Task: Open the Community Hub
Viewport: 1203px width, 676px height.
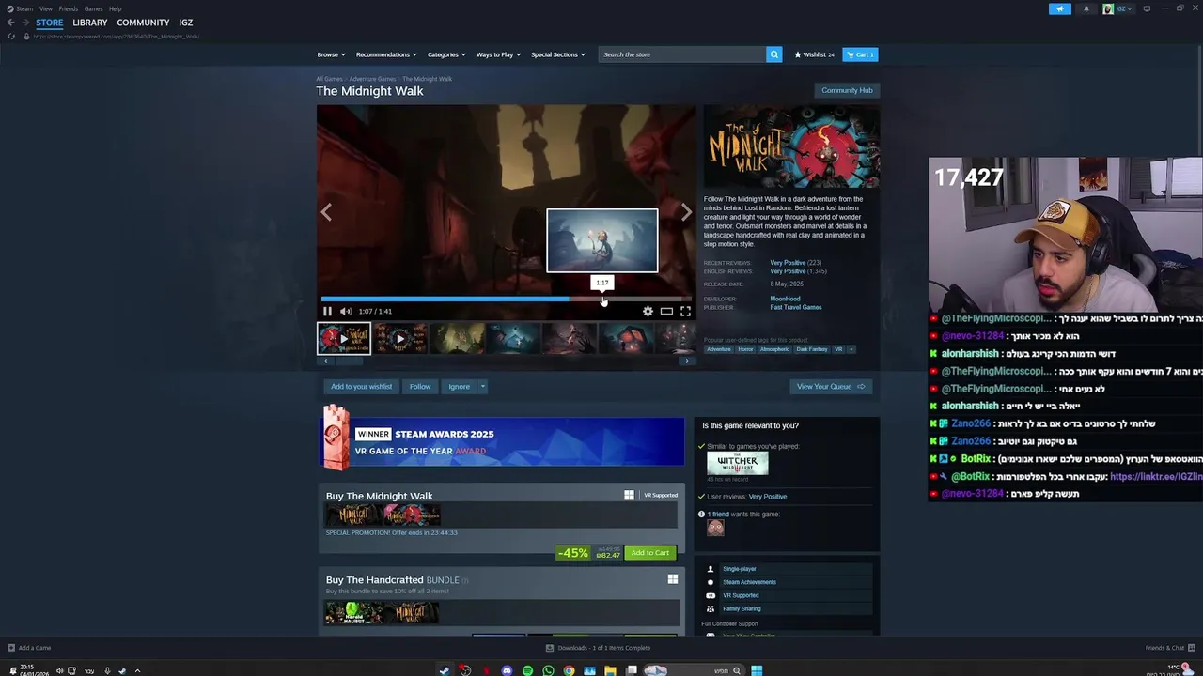Action: [x=847, y=90]
